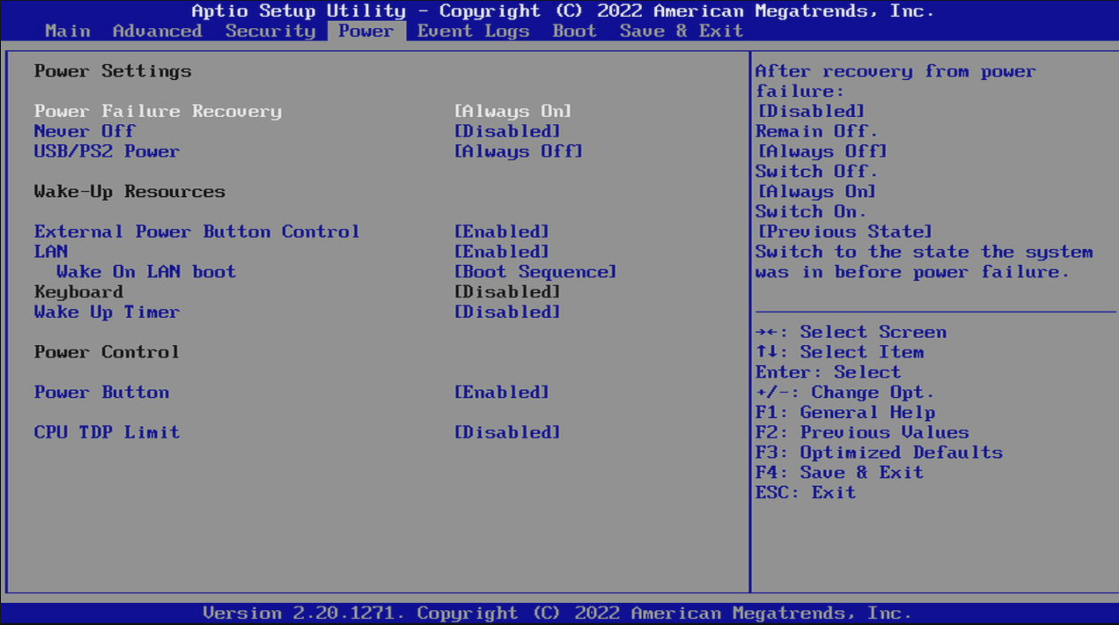1119x625 pixels.
Task: Open the Boot tab
Action: point(575,31)
